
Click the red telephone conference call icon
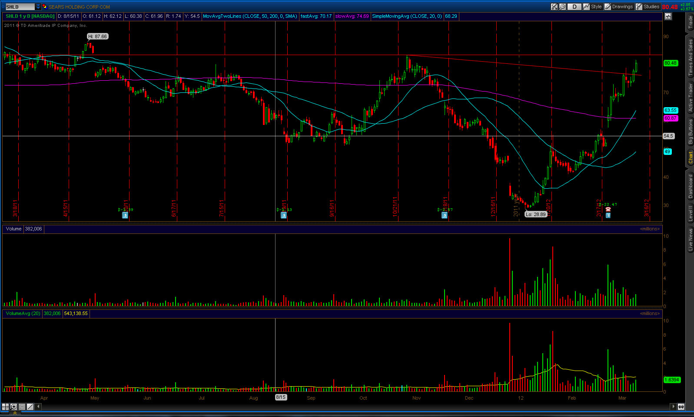click(608, 210)
